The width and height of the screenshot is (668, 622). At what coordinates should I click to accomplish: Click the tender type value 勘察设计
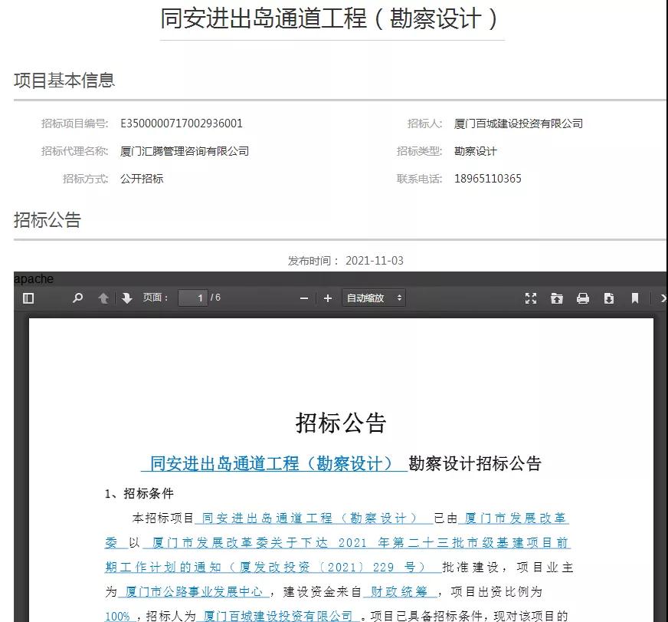(x=476, y=151)
